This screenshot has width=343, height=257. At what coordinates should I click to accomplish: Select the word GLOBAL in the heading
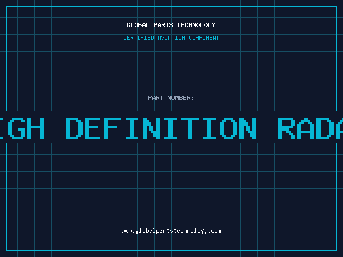click(x=138, y=25)
